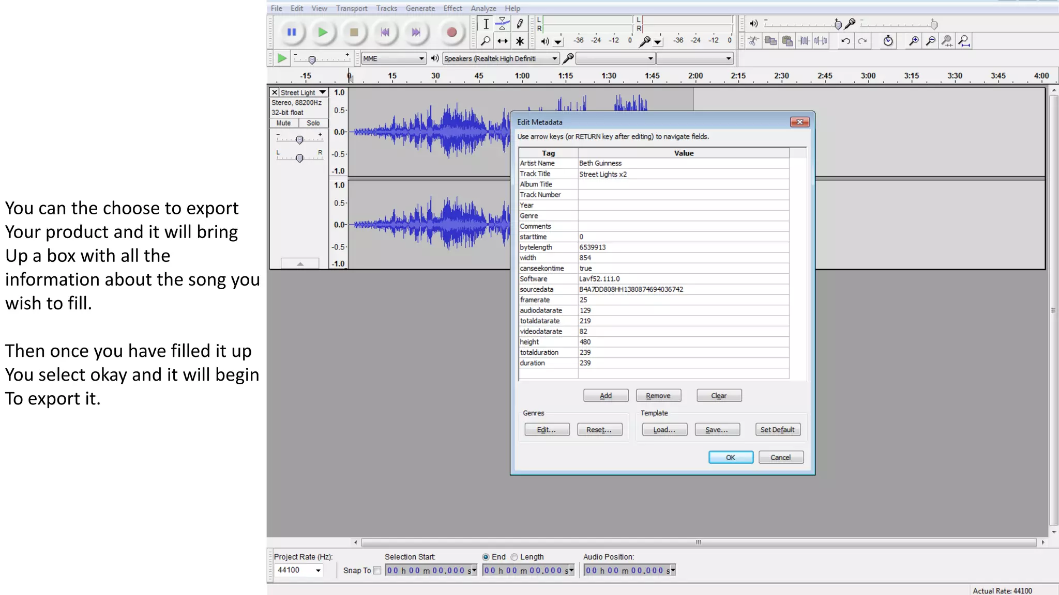Click the Sync-Lock tracks clock icon
The width and height of the screenshot is (1059, 595).
(x=888, y=41)
